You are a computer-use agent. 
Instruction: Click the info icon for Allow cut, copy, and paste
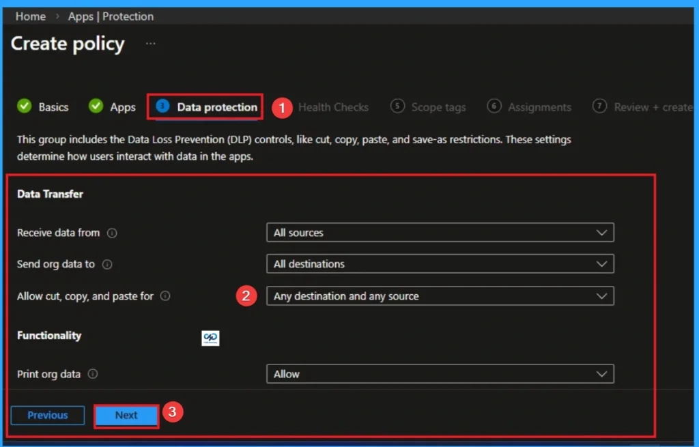point(165,296)
